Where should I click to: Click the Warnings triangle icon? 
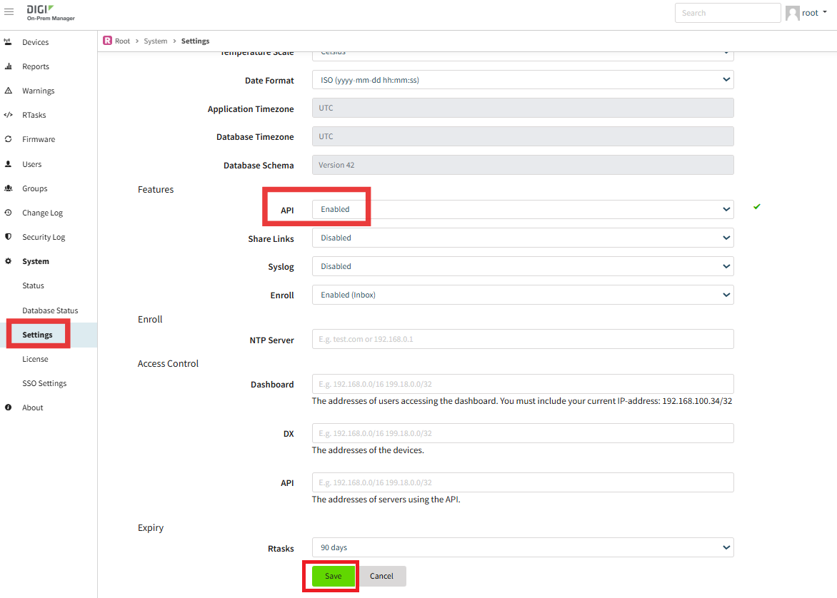(8, 91)
